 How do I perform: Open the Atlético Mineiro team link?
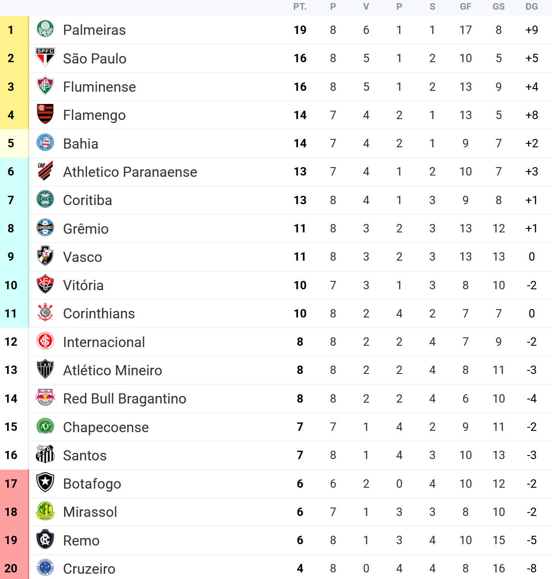pyautogui.click(x=112, y=370)
